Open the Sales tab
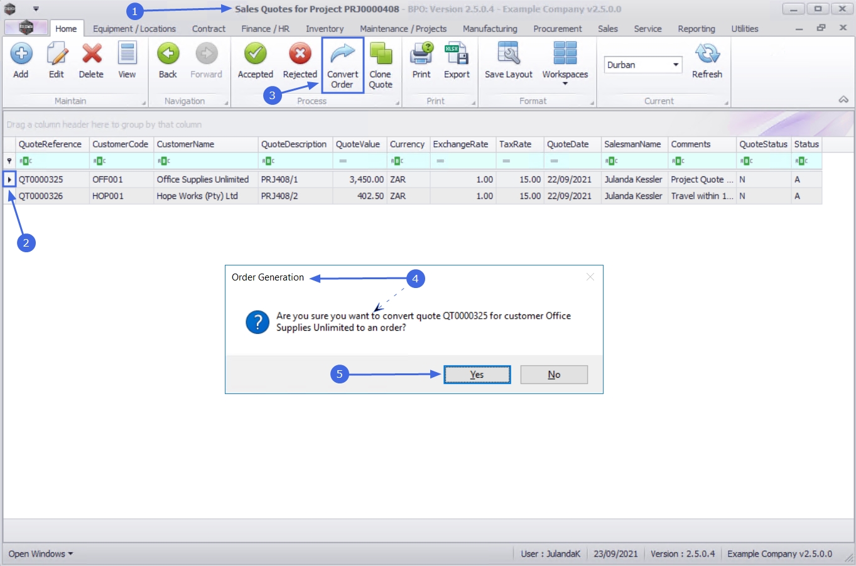This screenshot has height=566, width=856. click(x=608, y=29)
